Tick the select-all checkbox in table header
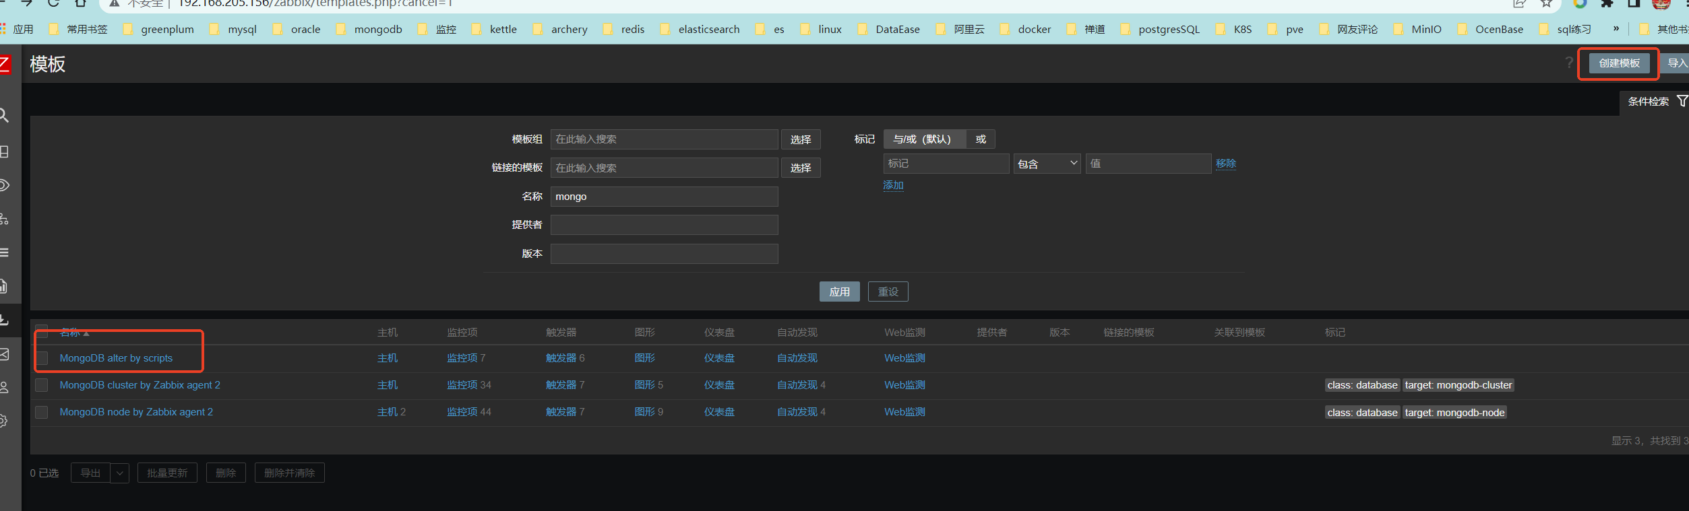Viewport: 1689px width, 511px height. point(42,331)
